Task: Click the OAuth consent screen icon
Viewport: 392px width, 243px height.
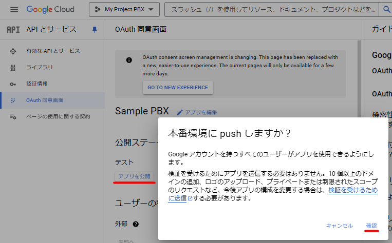Action: 13,100
